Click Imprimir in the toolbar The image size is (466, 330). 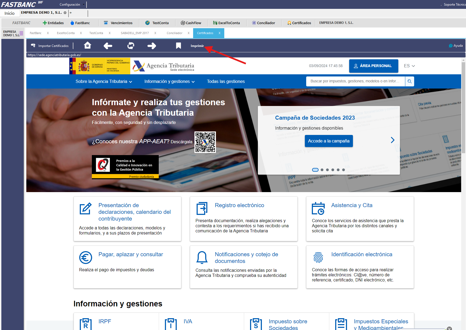click(x=197, y=46)
